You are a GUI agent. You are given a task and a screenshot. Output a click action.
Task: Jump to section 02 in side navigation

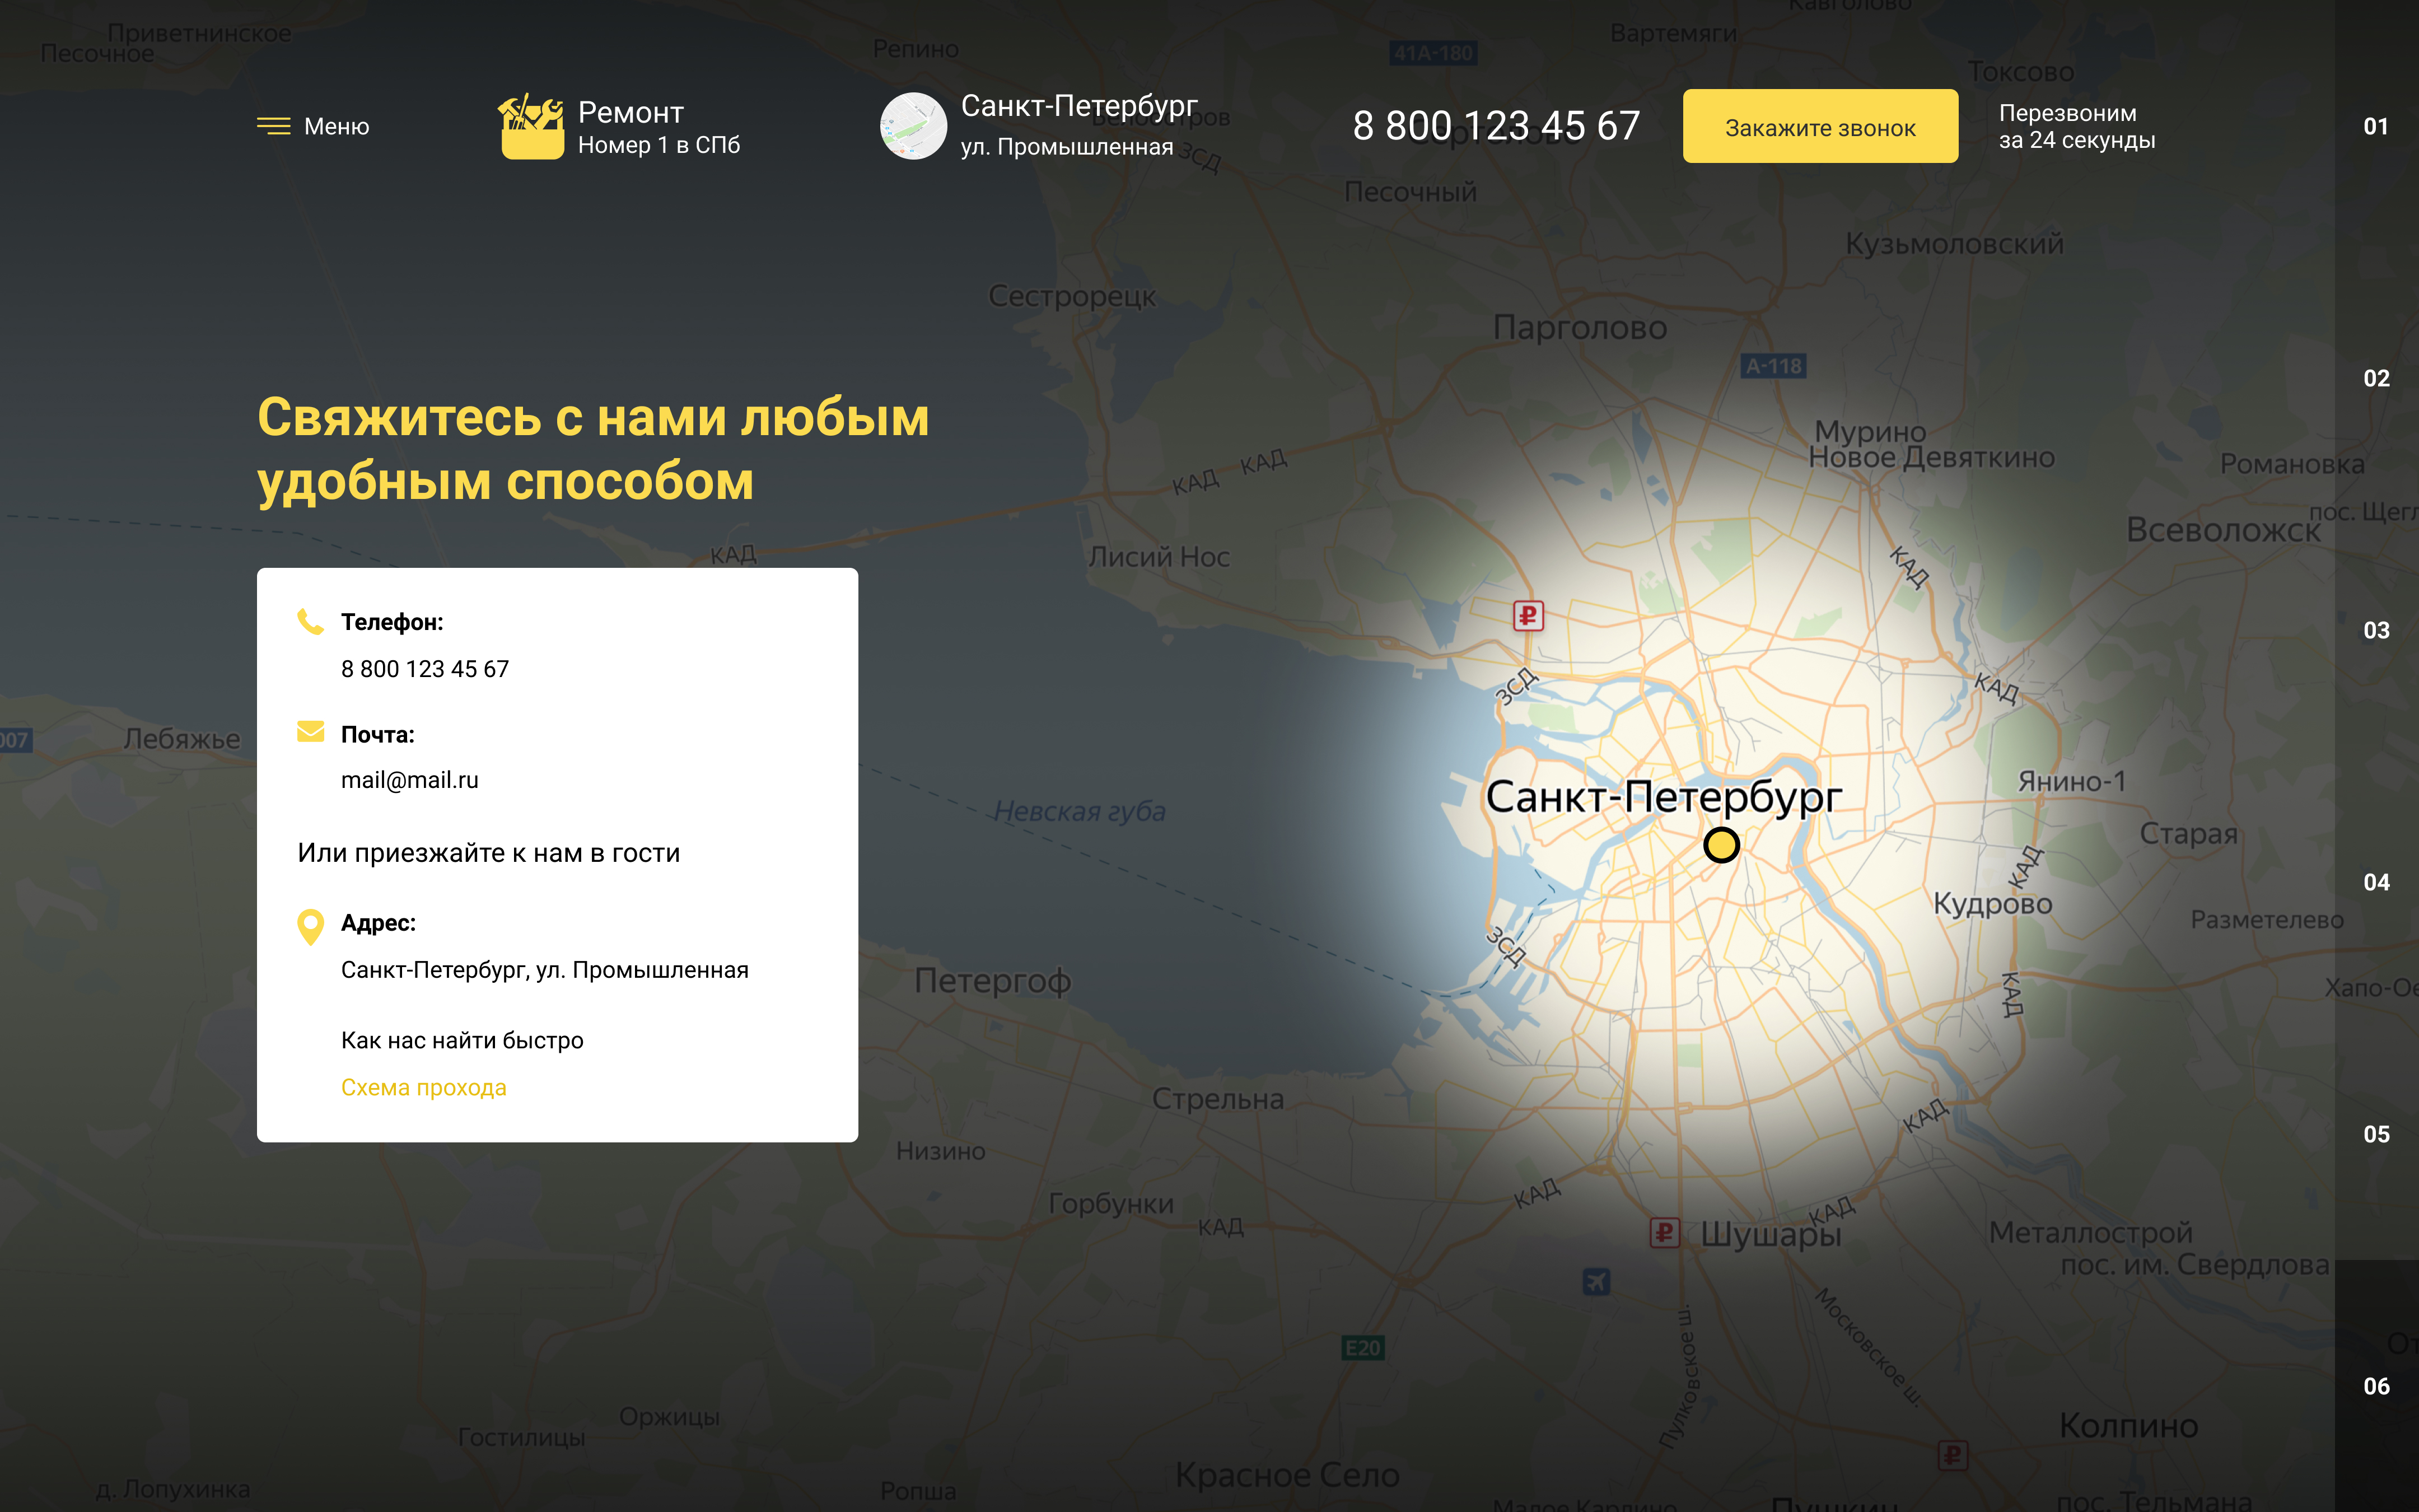point(2376,378)
